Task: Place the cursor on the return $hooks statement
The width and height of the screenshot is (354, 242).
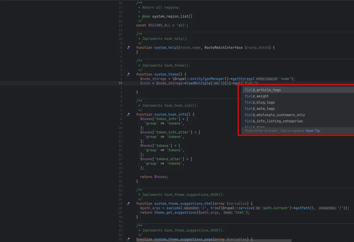Action: pos(154,177)
